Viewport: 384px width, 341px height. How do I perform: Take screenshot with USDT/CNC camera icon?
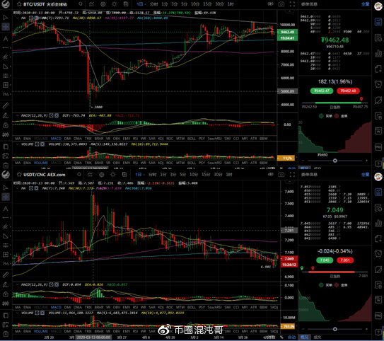coord(281,175)
